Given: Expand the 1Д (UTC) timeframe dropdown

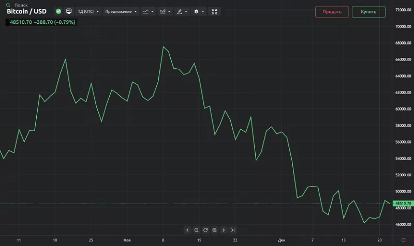Looking at the screenshot, I should (88, 11).
